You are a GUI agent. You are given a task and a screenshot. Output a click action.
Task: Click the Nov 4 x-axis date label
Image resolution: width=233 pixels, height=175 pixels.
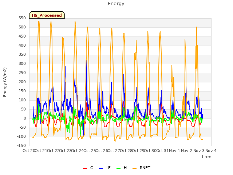click(211, 151)
